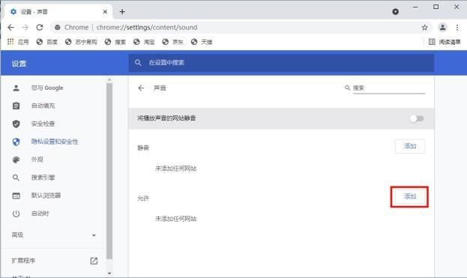Click the site search field in 声音 page
Viewport: 467px width, 278px height.
click(389, 88)
